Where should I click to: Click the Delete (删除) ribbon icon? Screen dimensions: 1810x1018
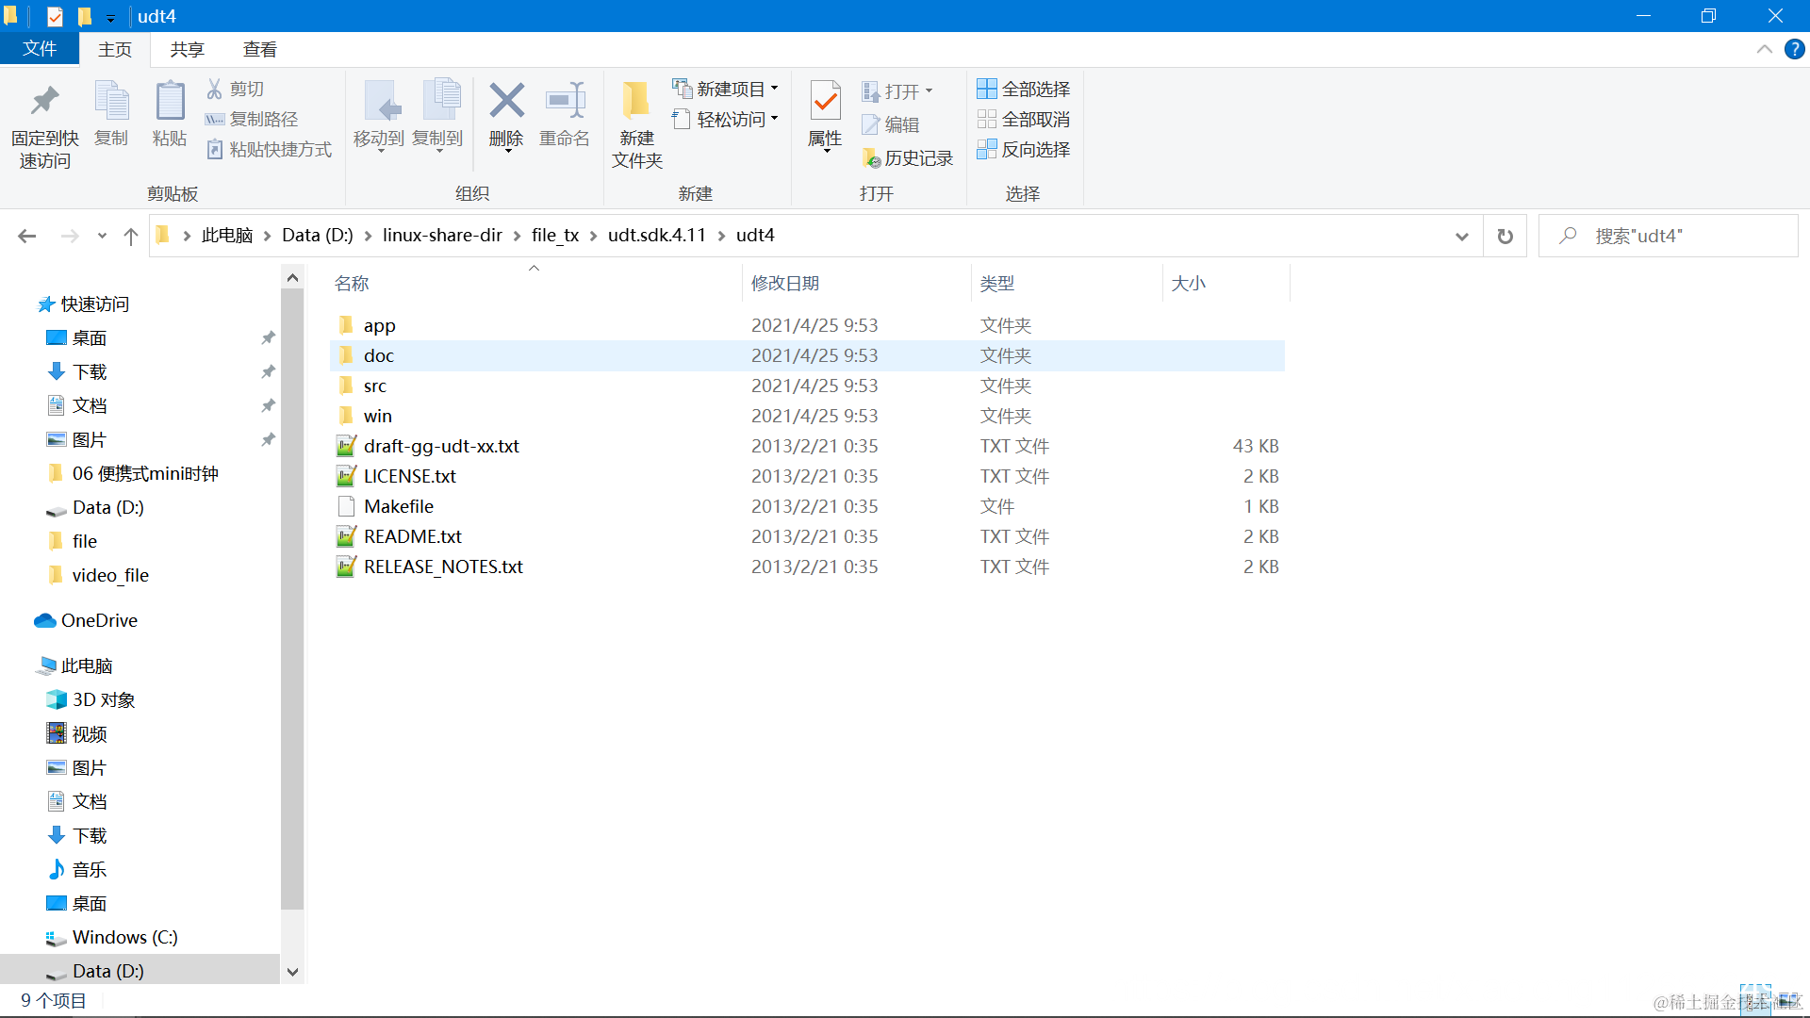506,102
